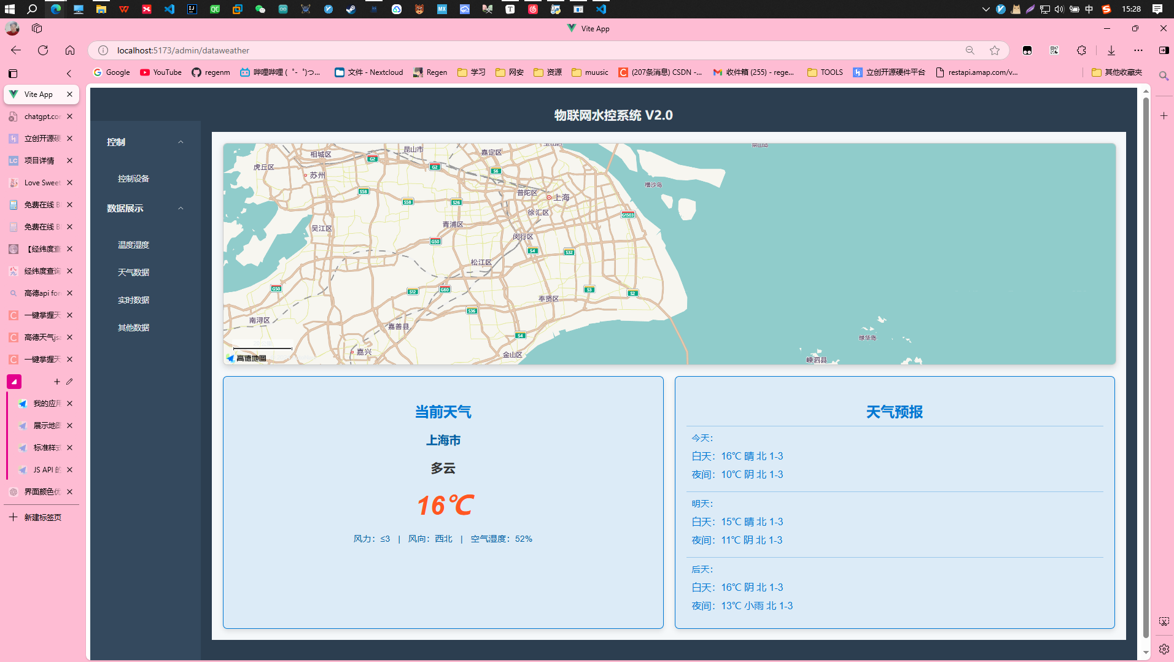The width and height of the screenshot is (1174, 662).
Task: Click 明天 daytime forecast 15℃ 晴
Action: [737, 522]
